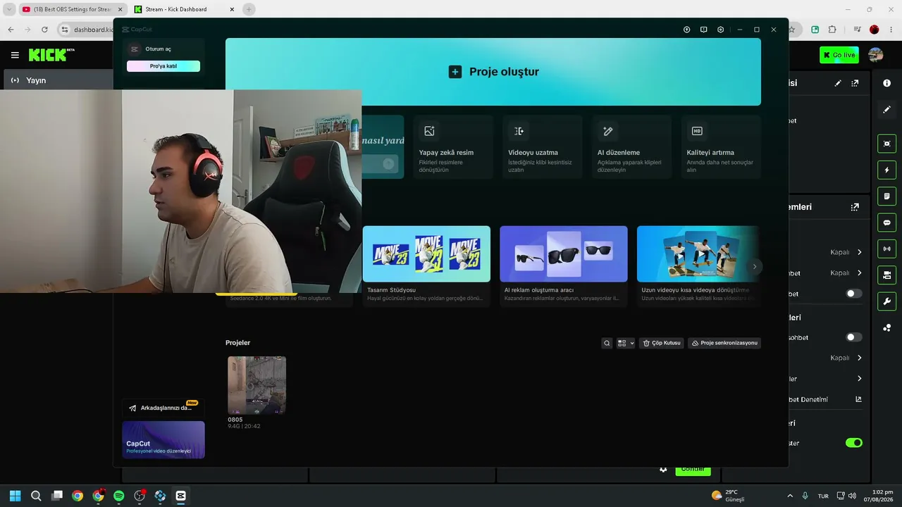The image size is (902, 507).
Task: Pop out the top Kick panel
Action: 855,83
